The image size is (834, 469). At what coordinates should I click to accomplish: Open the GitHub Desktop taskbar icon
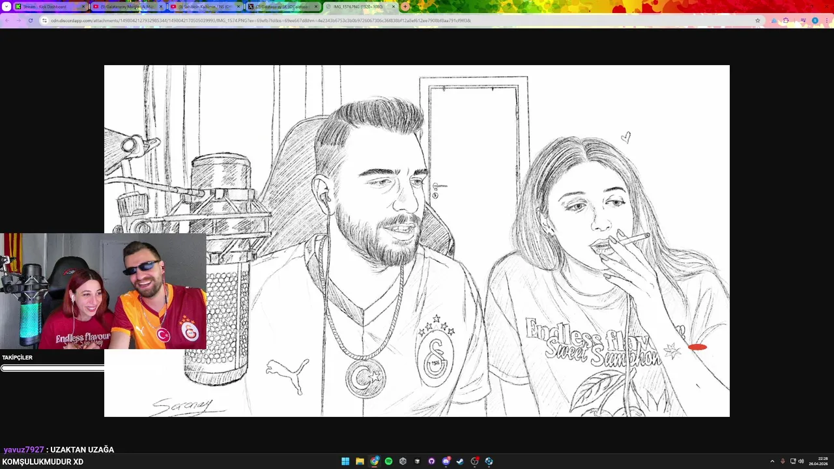pyautogui.click(x=431, y=461)
